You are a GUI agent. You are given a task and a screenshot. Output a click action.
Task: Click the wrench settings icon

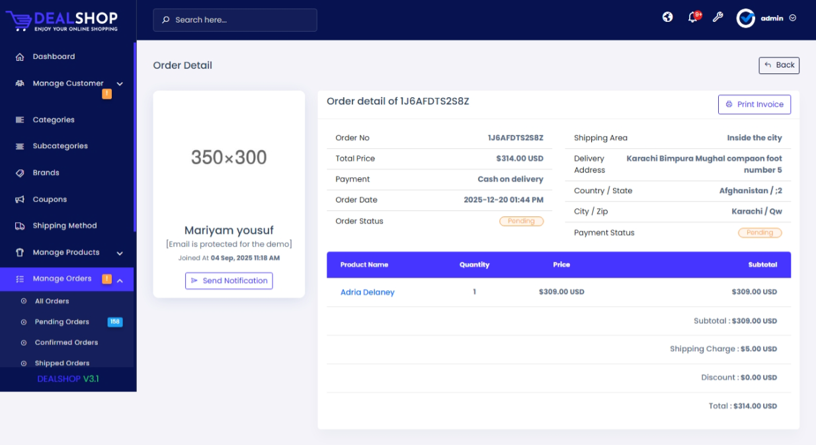tap(717, 18)
